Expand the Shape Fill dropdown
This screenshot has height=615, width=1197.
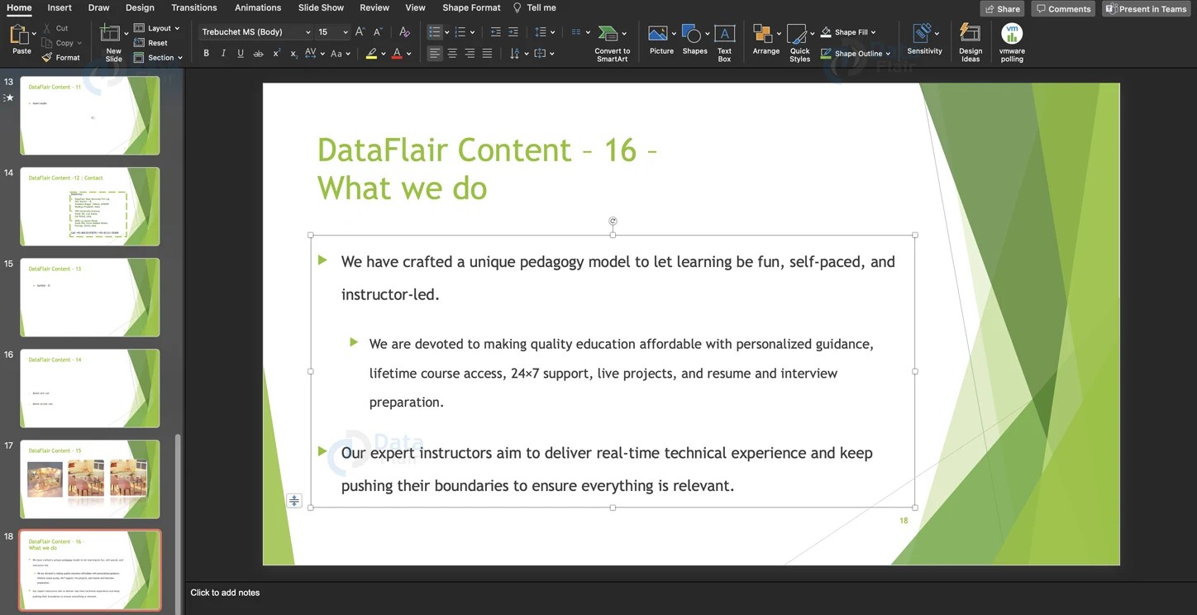(x=872, y=31)
